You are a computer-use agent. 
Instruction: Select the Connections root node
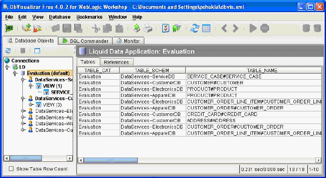(25, 61)
